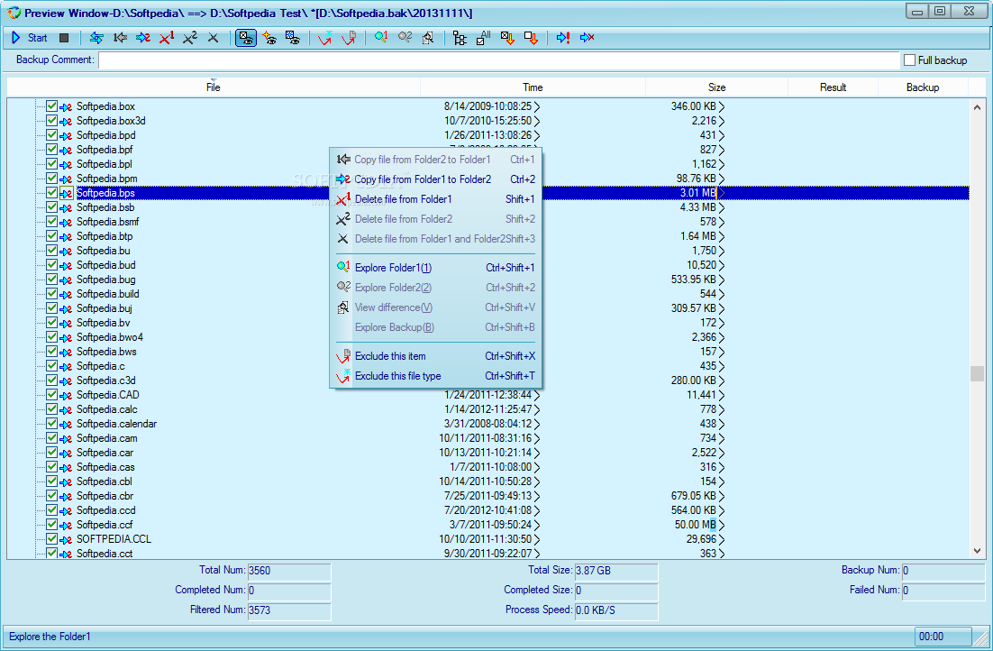
Task: Select Copy file from Folder1 to Folder2
Action: click(436, 179)
